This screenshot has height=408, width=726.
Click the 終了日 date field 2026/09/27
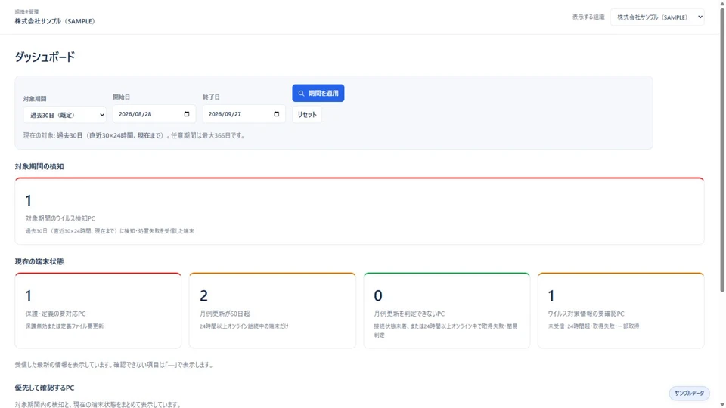[x=244, y=114]
